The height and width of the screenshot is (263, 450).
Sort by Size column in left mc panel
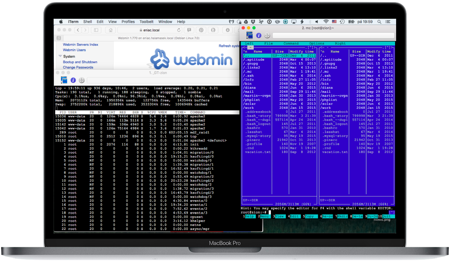279,52
